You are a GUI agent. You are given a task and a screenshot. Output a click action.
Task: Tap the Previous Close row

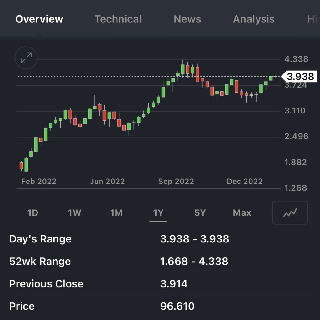pyautogui.click(x=160, y=284)
